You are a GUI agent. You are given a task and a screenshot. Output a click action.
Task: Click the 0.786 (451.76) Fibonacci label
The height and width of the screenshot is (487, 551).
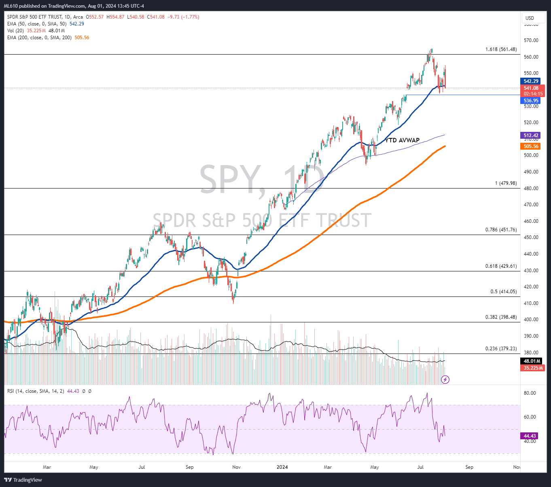(x=501, y=230)
